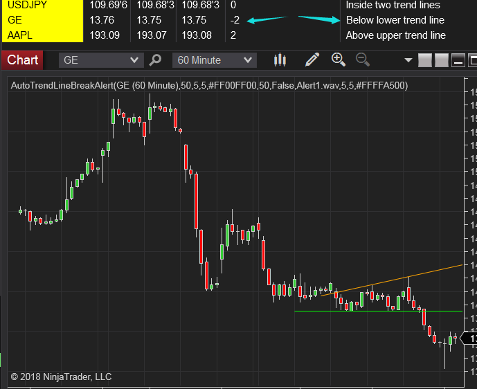Click the zoom in magnifier
The width and height of the screenshot is (477, 389).
point(339,60)
